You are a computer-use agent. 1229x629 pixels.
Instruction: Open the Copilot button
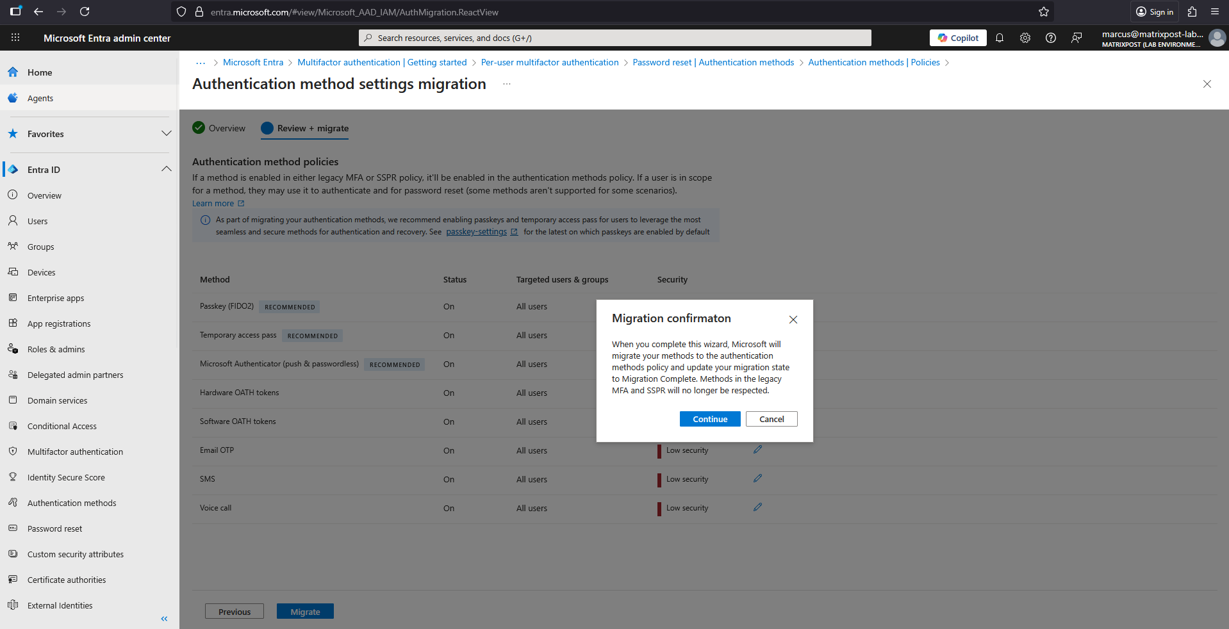958,38
